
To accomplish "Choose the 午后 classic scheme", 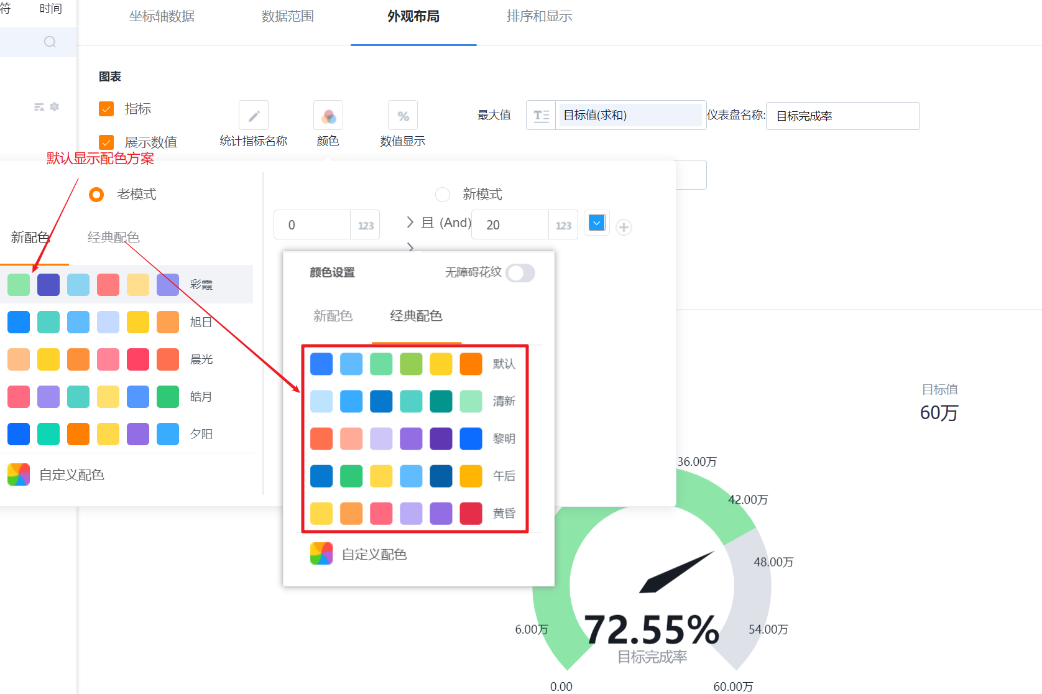I will (414, 476).
